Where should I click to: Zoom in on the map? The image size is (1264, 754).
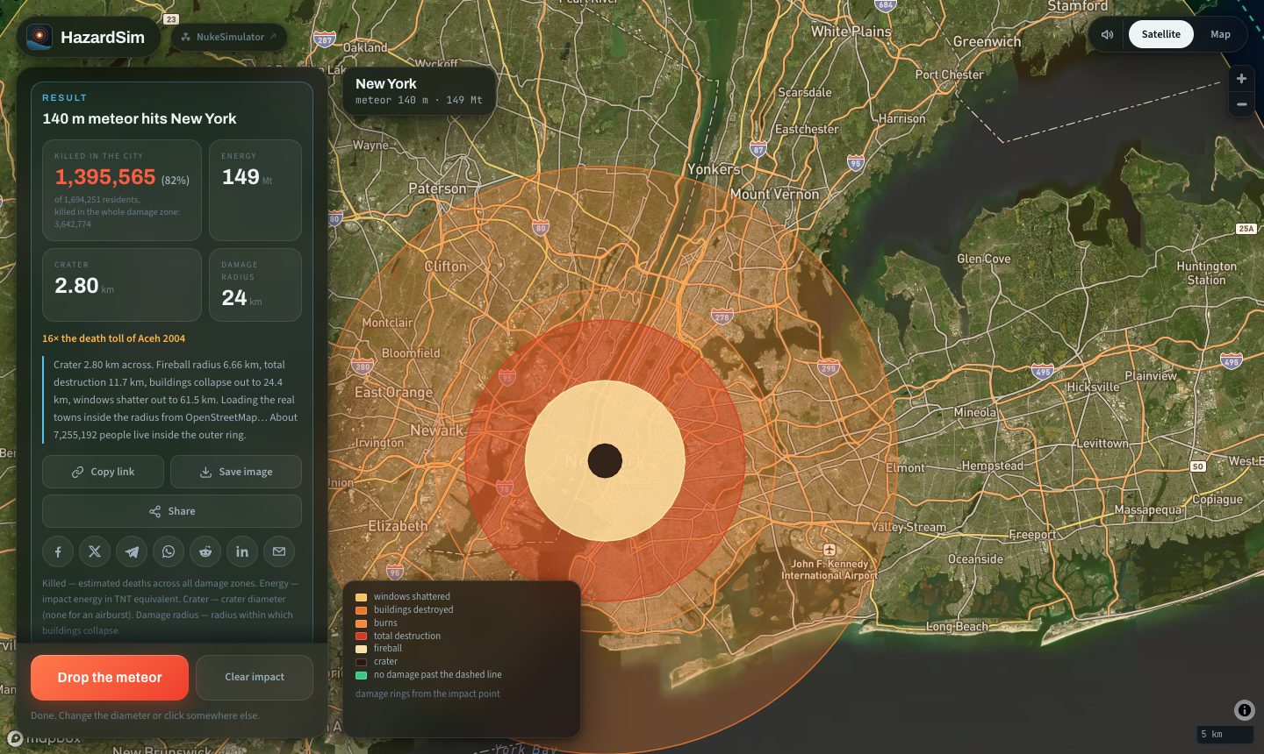(x=1241, y=79)
